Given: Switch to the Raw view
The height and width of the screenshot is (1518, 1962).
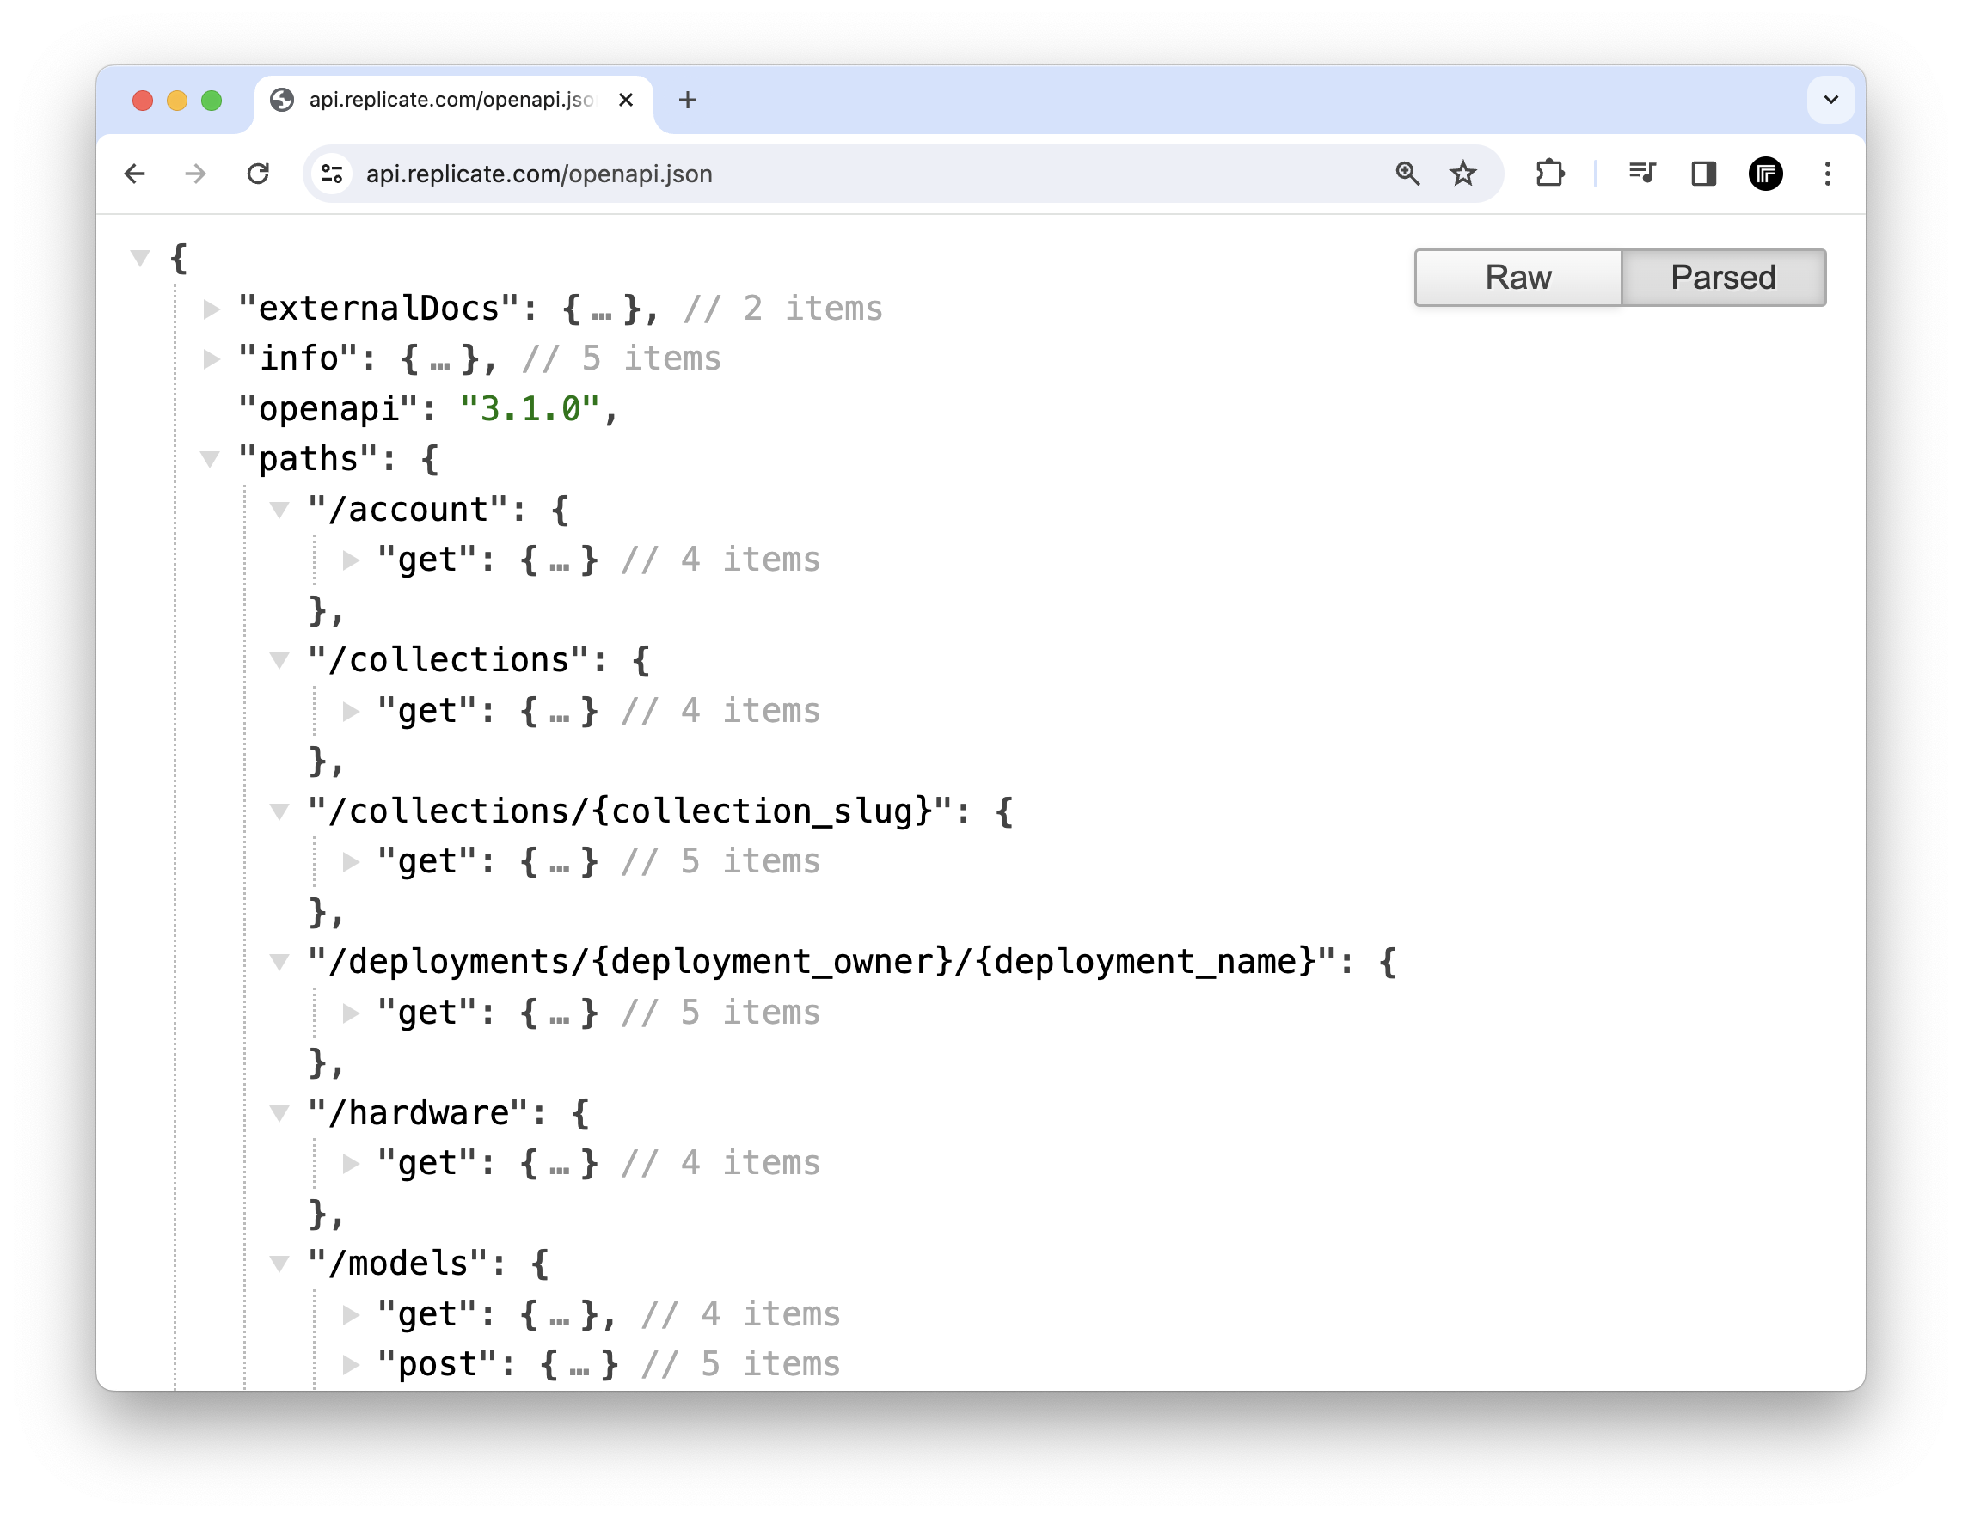Looking at the screenshot, I should click(x=1517, y=277).
